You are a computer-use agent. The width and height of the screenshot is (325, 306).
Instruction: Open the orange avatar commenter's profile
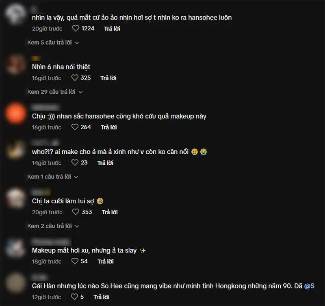pyautogui.click(x=15, y=114)
